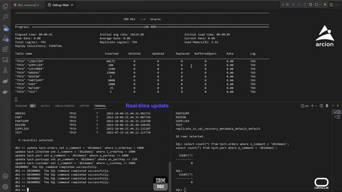Click the "TPCH"."CUSTOMER" table row name
The image size is (342, 192).
29,69
